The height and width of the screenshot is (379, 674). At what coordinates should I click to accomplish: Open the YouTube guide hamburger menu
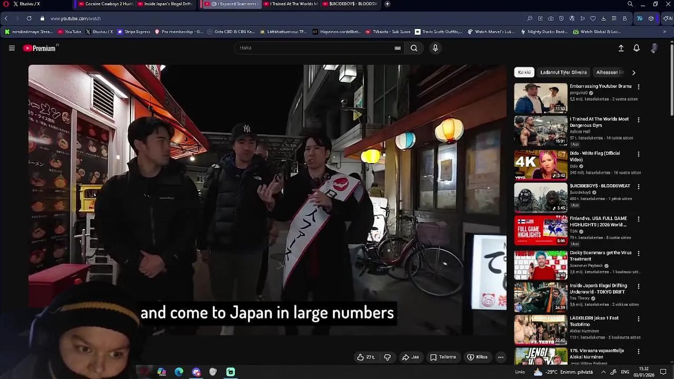point(12,48)
